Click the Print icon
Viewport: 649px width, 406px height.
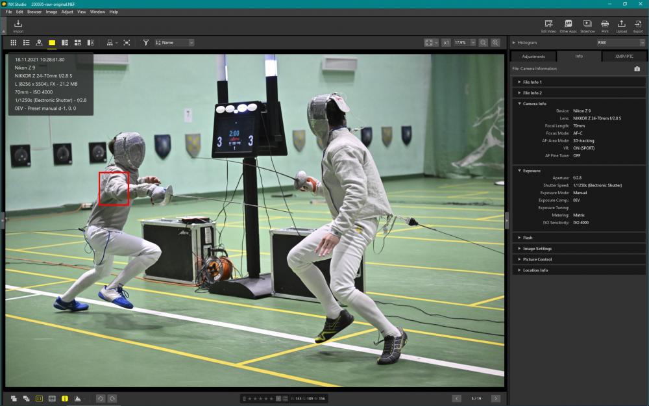coord(605,26)
